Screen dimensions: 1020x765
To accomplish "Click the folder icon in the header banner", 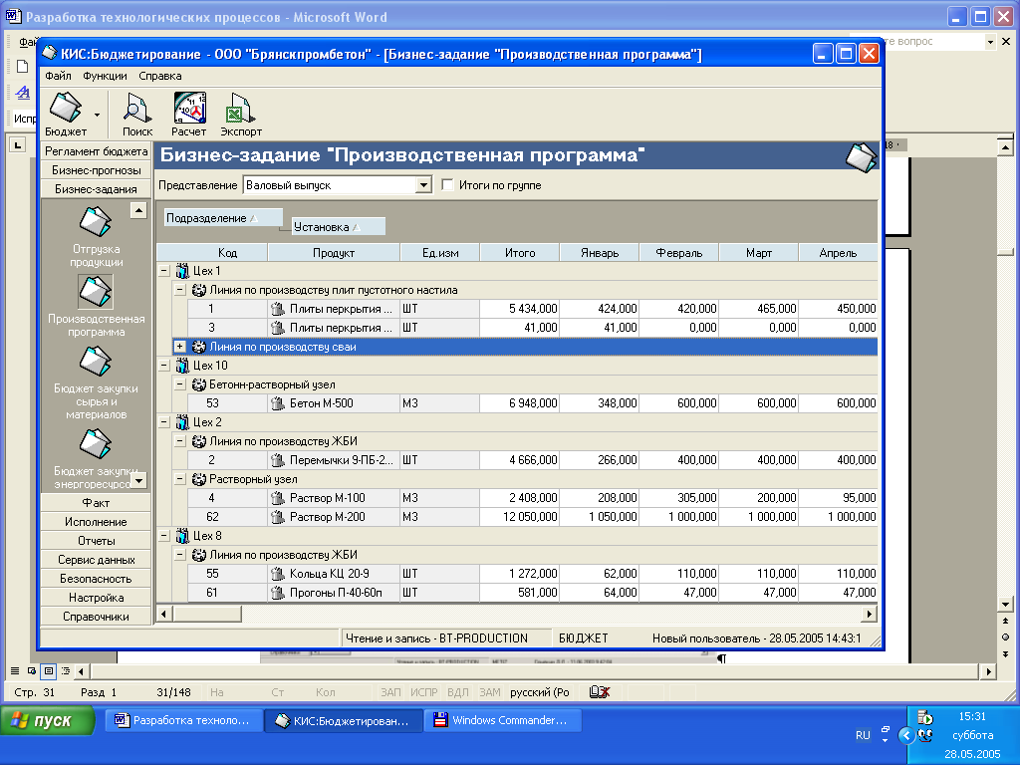I will pyautogui.click(x=861, y=157).
